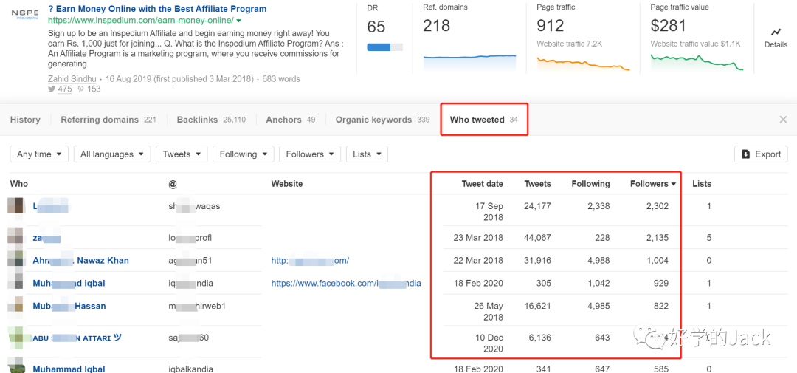Image resolution: width=797 pixels, height=373 pixels.
Task: Open the Nawaz Khan profile link
Action: (x=81, y=261)
